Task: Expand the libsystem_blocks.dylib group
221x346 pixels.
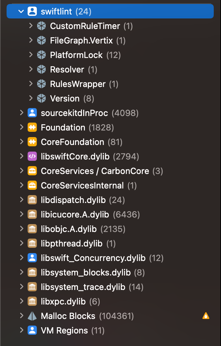Action: (x=22, y=272)
